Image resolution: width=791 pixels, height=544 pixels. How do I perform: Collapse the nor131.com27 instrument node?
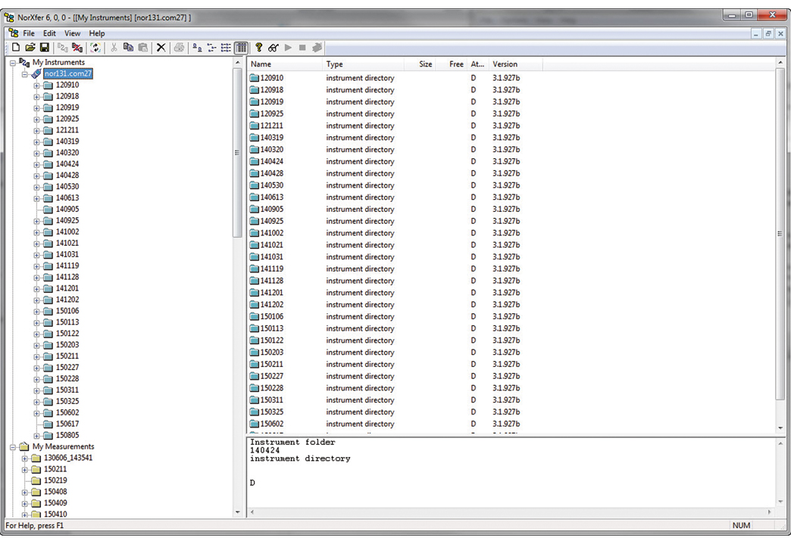tap(24, 74)
